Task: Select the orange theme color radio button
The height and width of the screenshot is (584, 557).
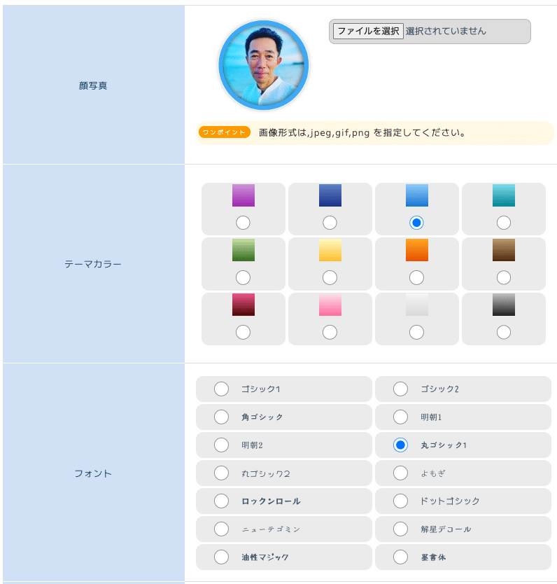Action: pos(416,277)
